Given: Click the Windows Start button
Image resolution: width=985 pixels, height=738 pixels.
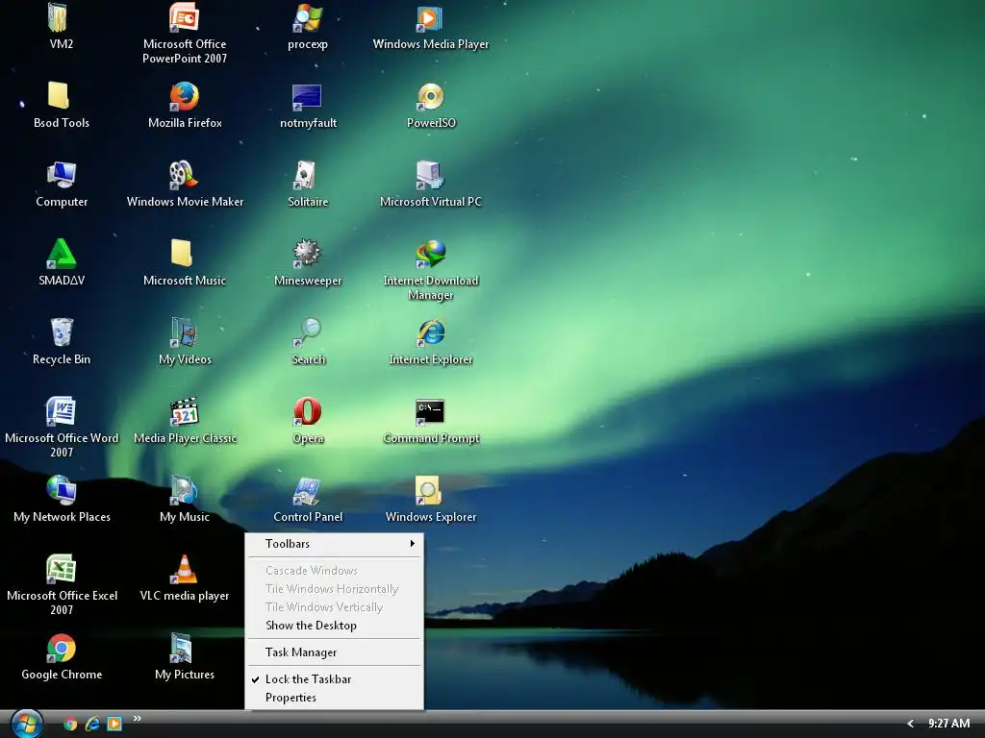Looking at the screenshot, I should pos(26,724).
